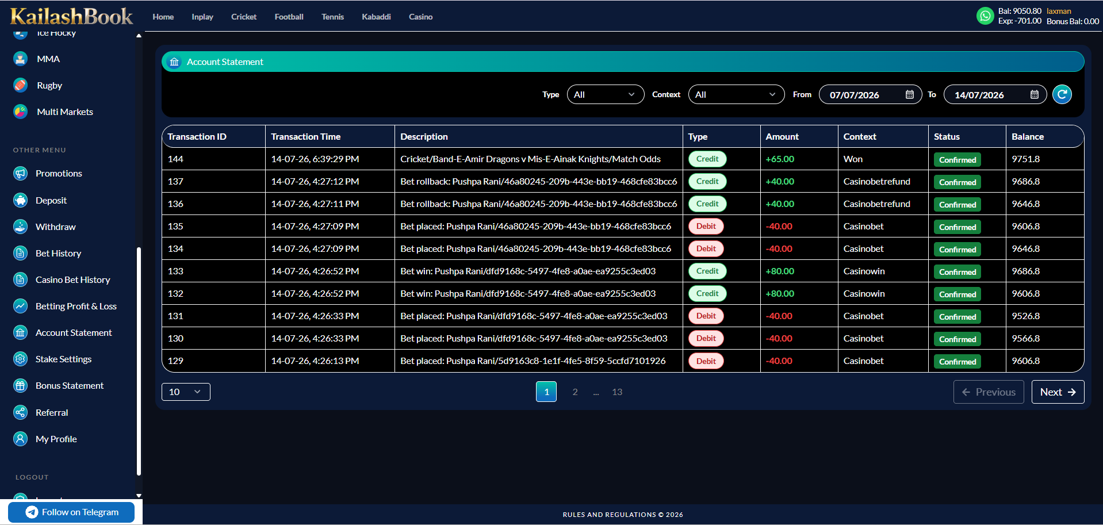Open the rows-per-page dropdown showing 10

click(x=186, y=392)
